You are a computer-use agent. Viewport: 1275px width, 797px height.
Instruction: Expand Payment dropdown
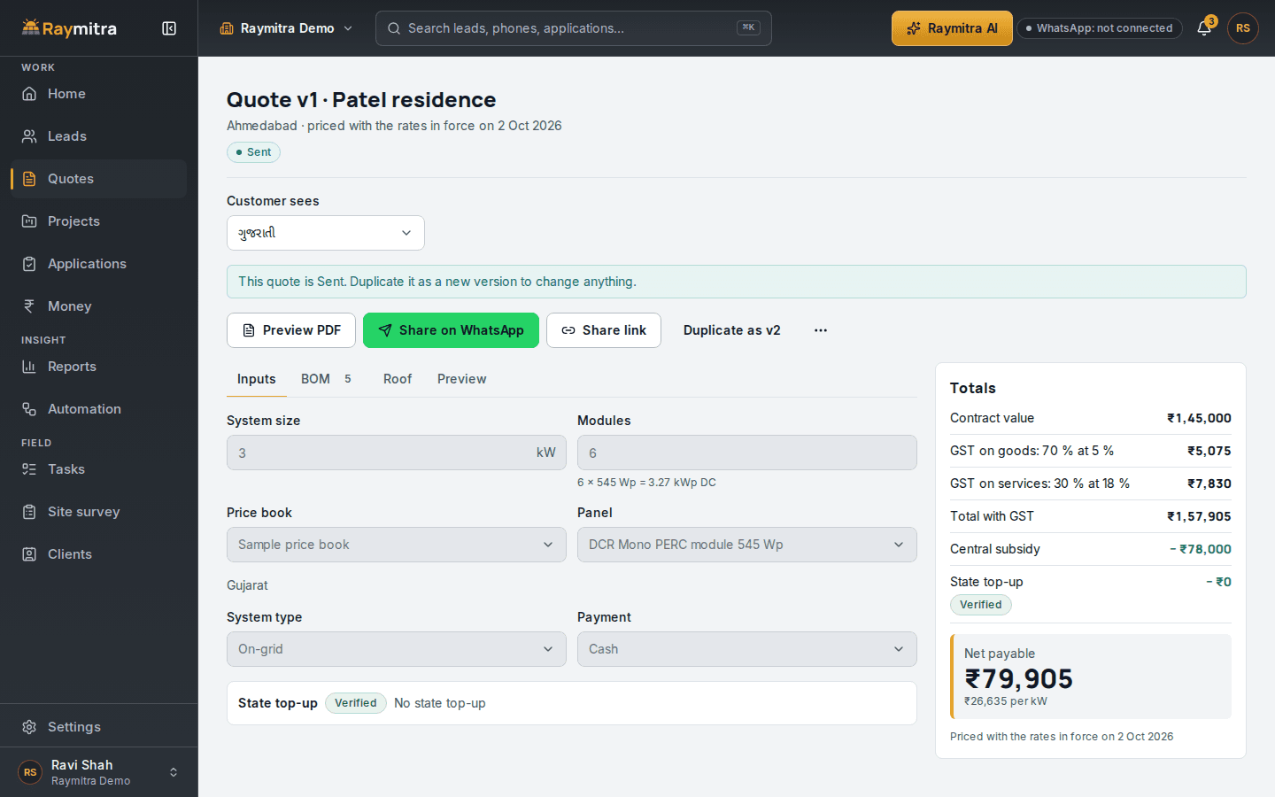point(747,649)
